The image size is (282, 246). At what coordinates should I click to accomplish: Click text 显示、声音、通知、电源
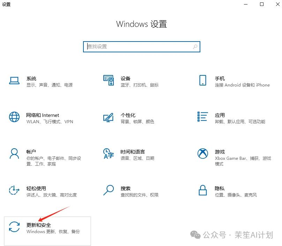[x=50, y=85]
